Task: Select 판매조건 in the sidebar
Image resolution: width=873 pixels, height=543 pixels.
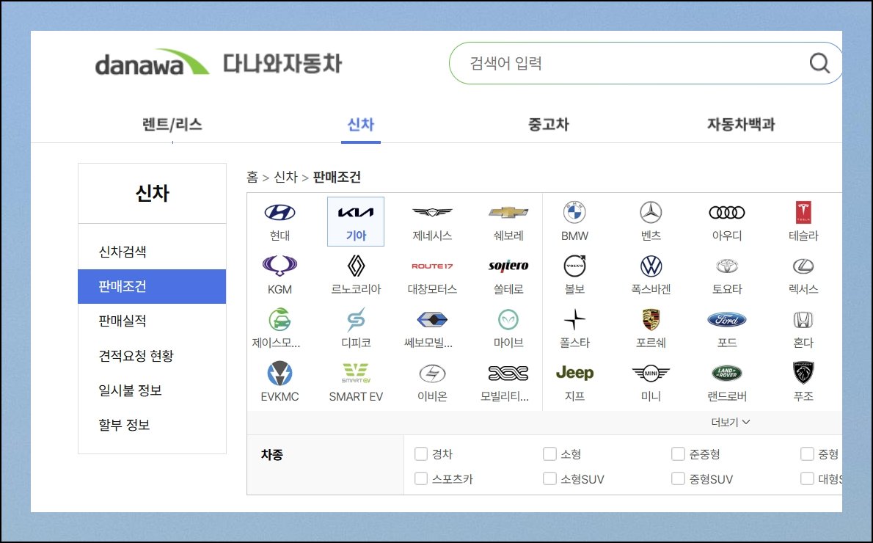Action: pos(152,286)
